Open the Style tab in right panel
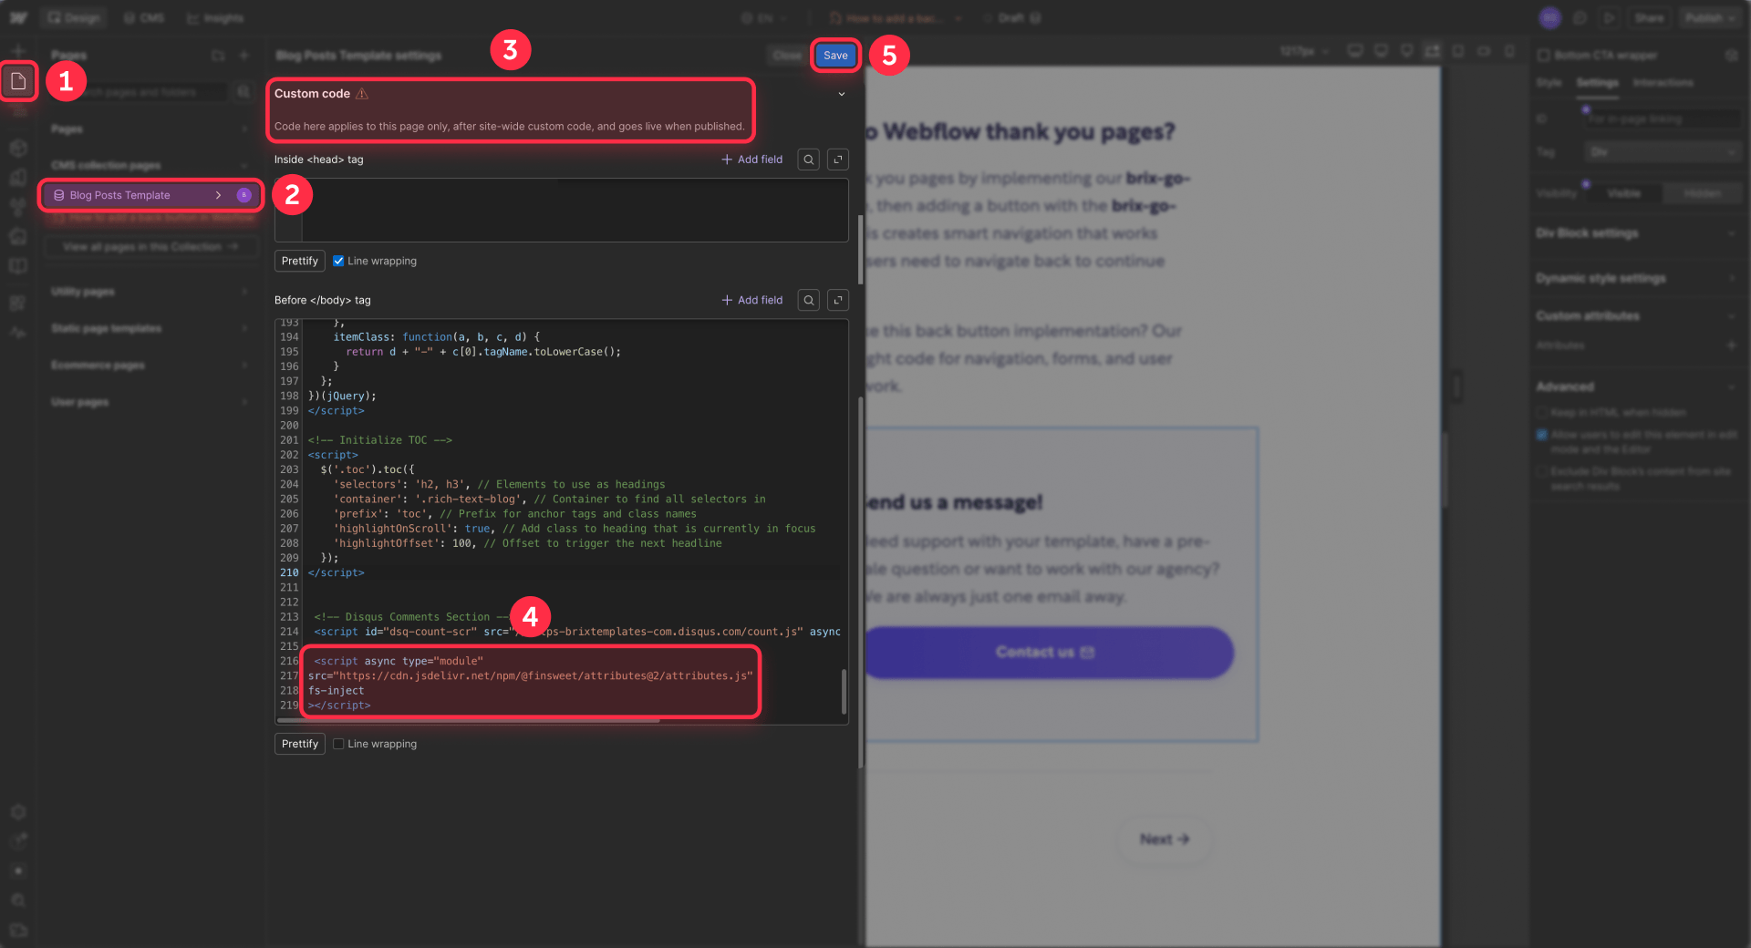This screenshot has width=1751, height=948. click(x=1549, y=83)
